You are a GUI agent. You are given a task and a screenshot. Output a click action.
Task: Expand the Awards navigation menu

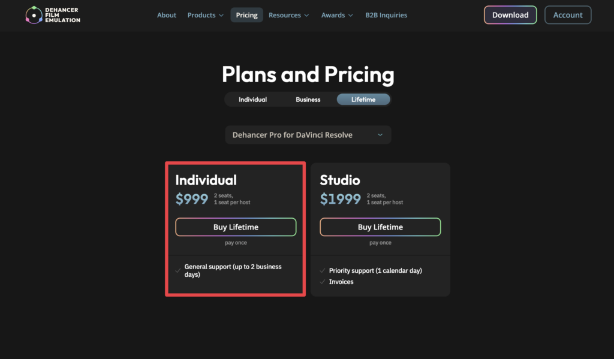(337, 15)
